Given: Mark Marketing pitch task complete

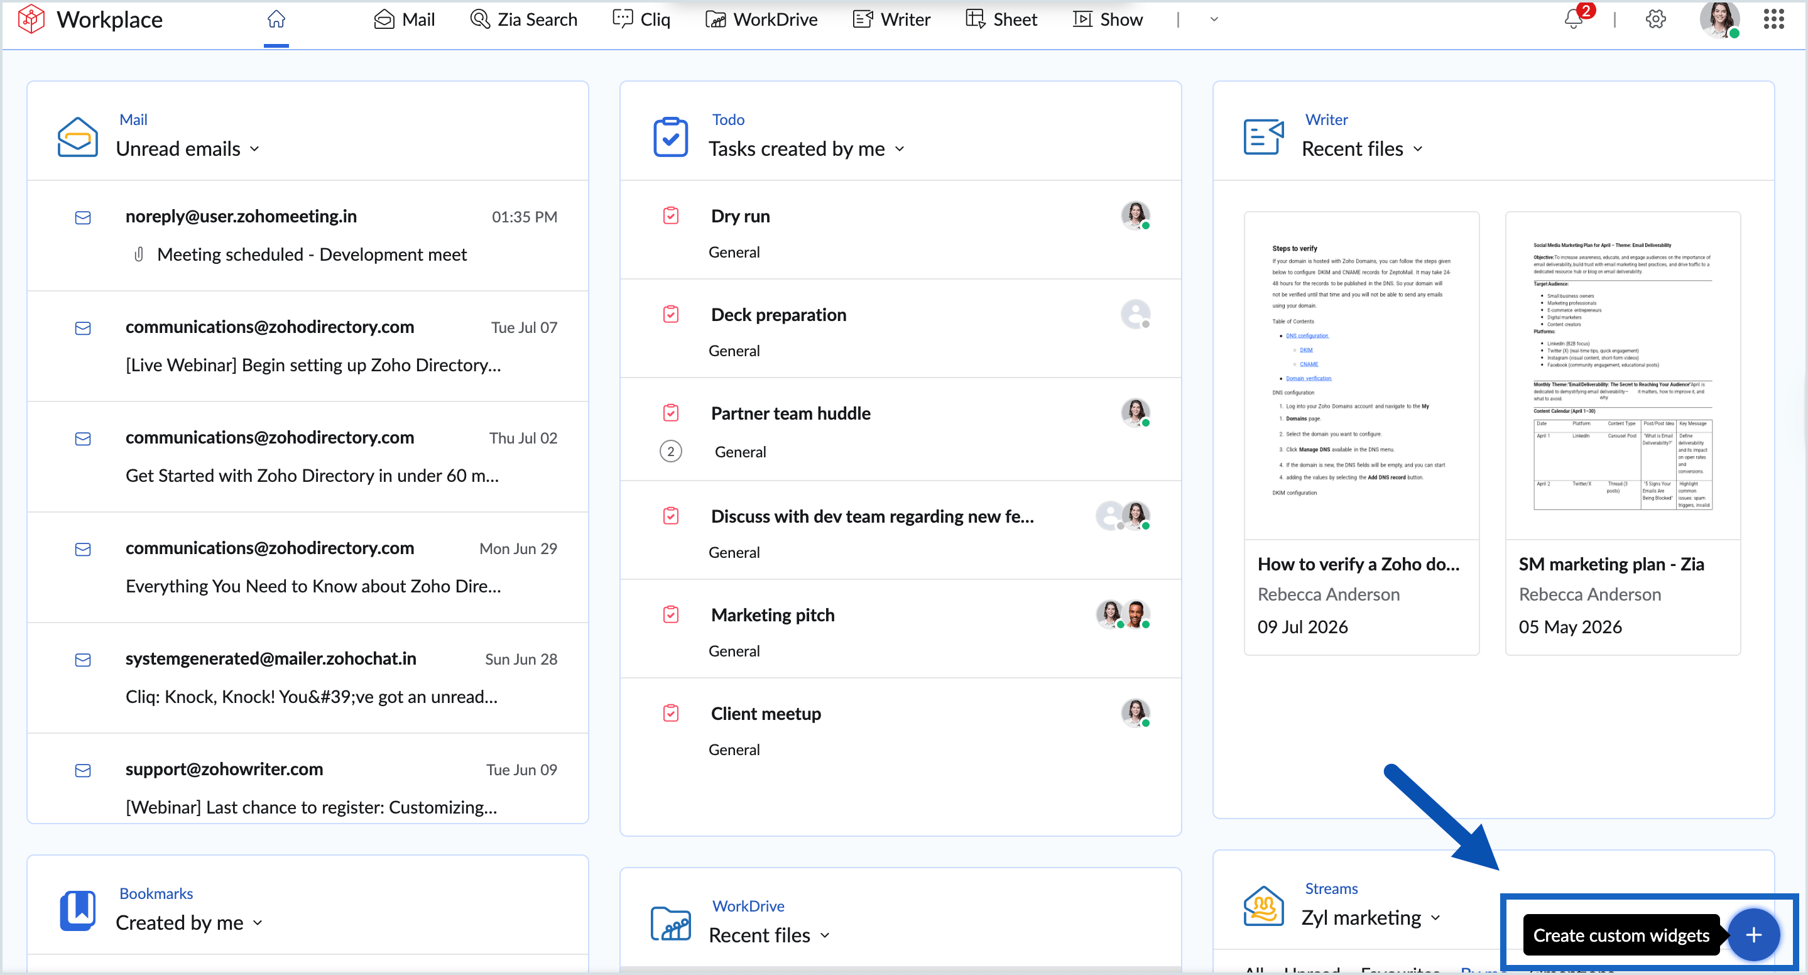Looking at the screenshot, I should click(x=670, y=614).
